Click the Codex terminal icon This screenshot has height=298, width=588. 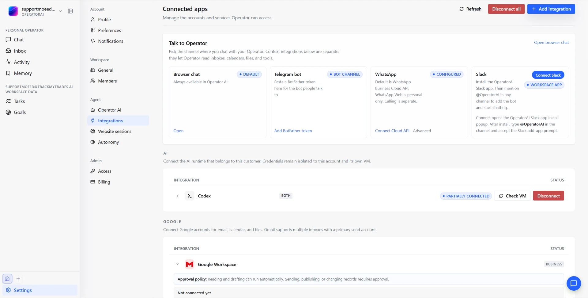click(190, 196)
